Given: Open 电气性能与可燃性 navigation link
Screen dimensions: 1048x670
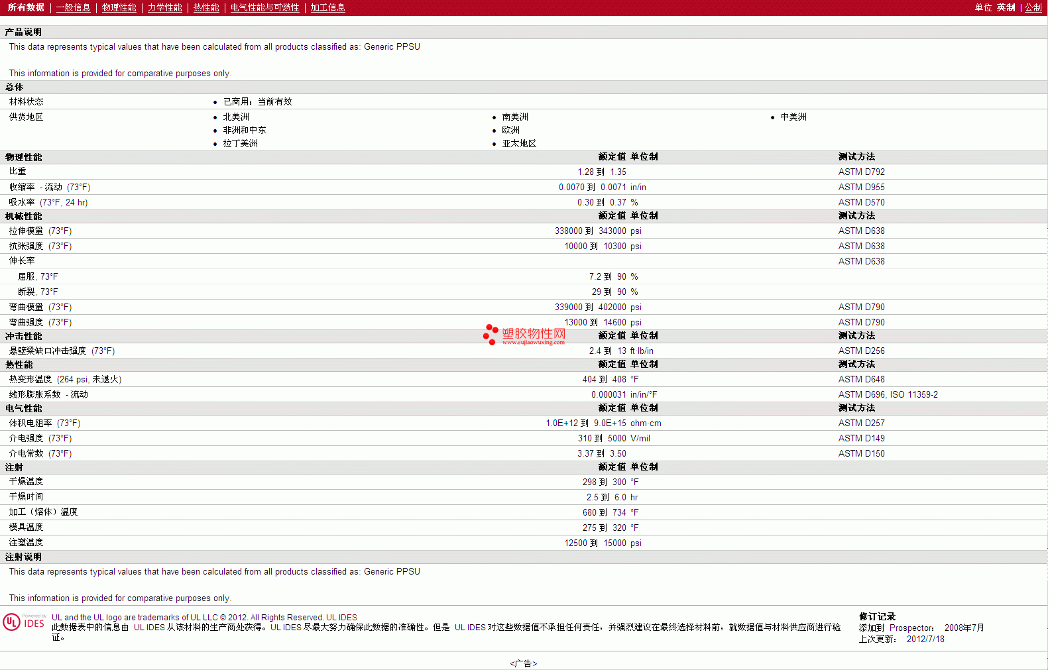Looking at the screenshot, I should click(x=264, y=8).
